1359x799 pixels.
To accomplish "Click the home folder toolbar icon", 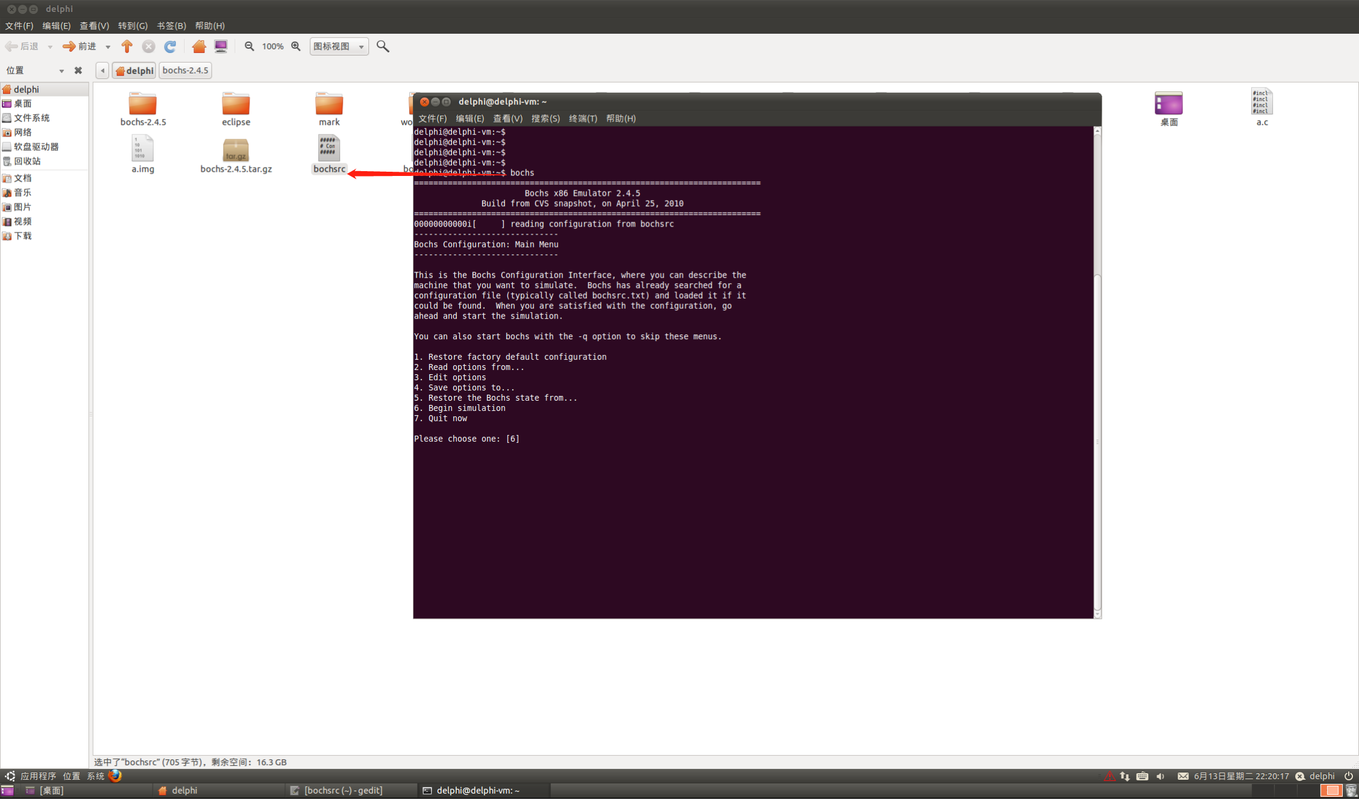I will 199,46.
